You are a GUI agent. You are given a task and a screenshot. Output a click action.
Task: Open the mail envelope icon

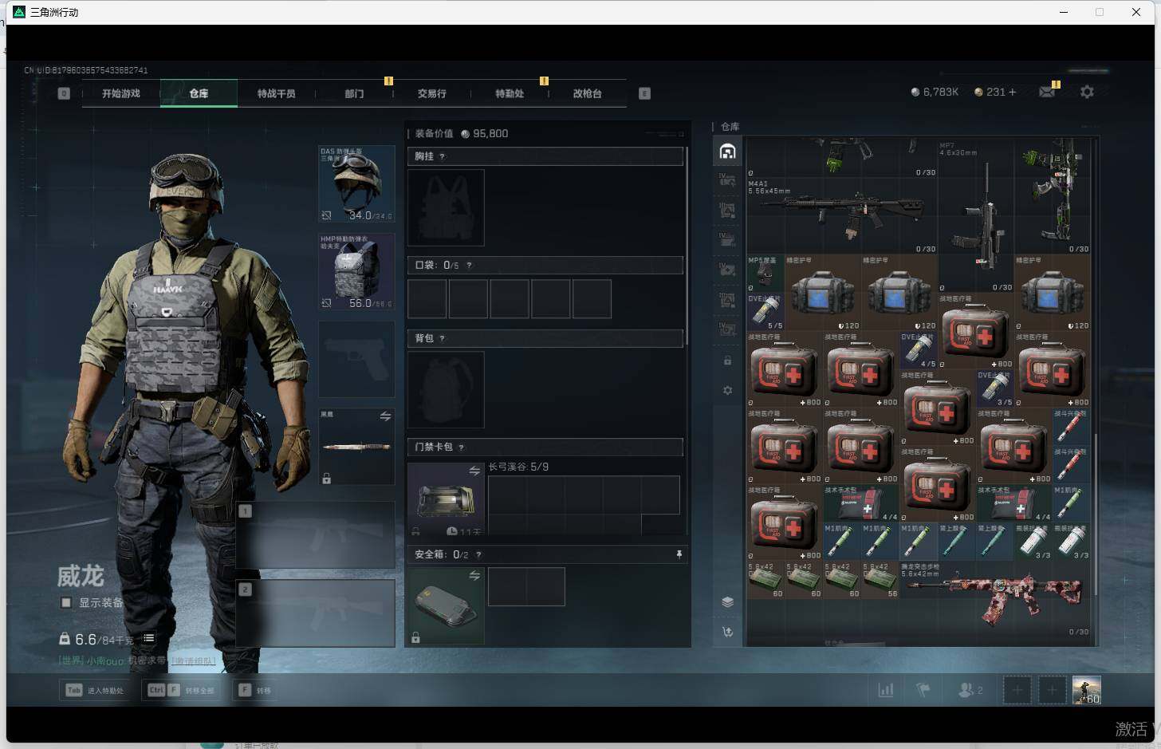pos(1047,93)
